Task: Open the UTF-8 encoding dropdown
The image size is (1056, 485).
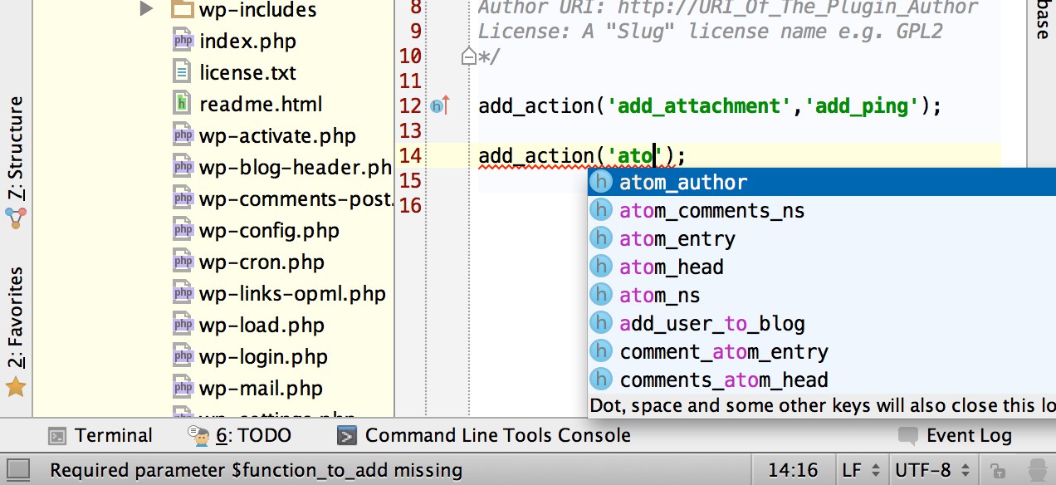Action: 930,471
